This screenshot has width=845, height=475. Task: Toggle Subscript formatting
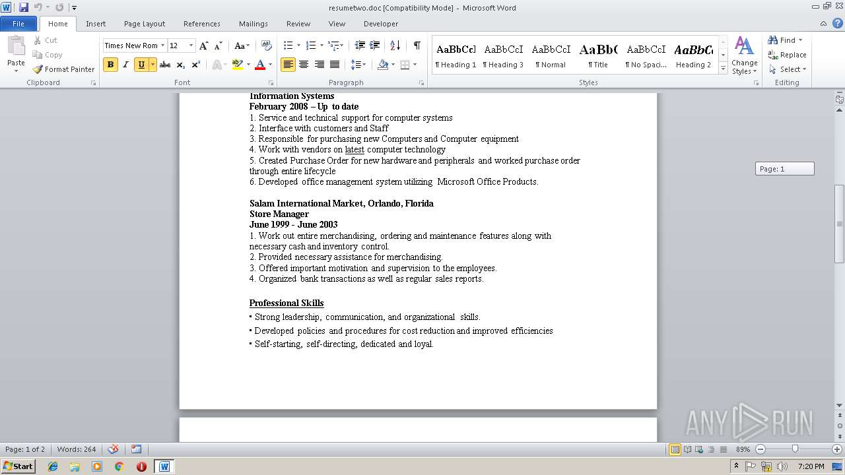click(180, 65)
